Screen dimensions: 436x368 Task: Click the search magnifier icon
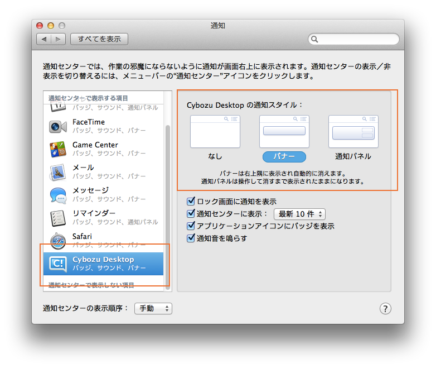tap(314, 39)
